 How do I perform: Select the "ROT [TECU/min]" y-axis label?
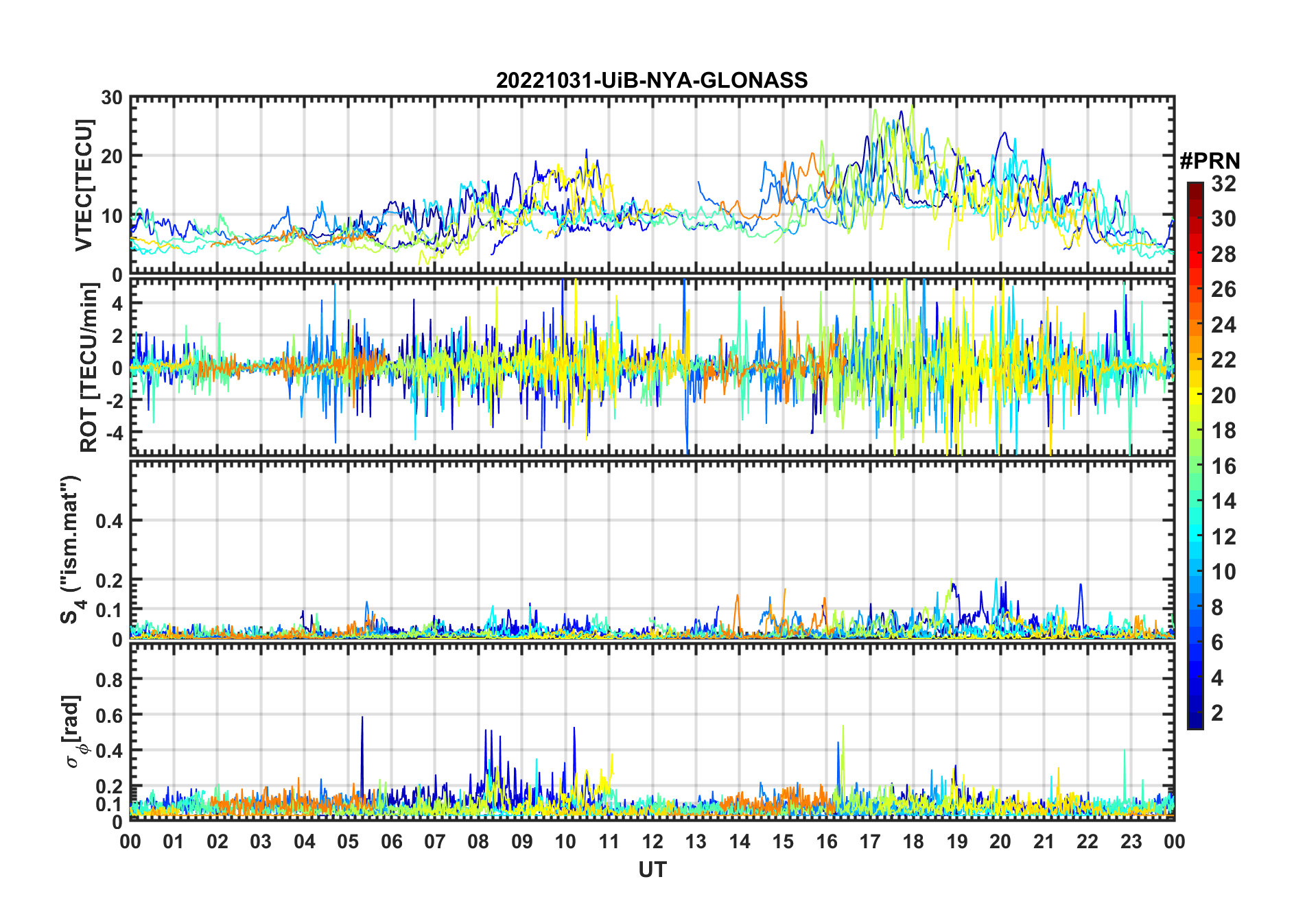(89, 367)
